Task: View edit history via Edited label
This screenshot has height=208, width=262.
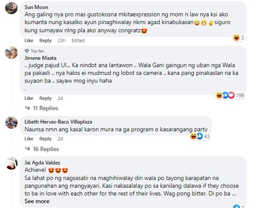Action: pyautogui.click(x=78, y=40)
